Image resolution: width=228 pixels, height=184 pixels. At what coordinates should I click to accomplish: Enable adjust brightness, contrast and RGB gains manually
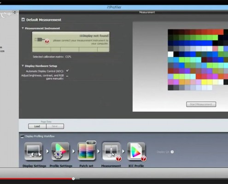[67, 76]
